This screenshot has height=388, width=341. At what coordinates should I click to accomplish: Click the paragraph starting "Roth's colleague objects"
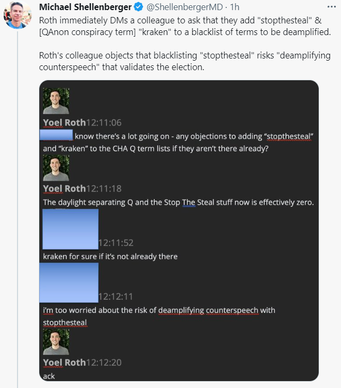tap(184, 62)
